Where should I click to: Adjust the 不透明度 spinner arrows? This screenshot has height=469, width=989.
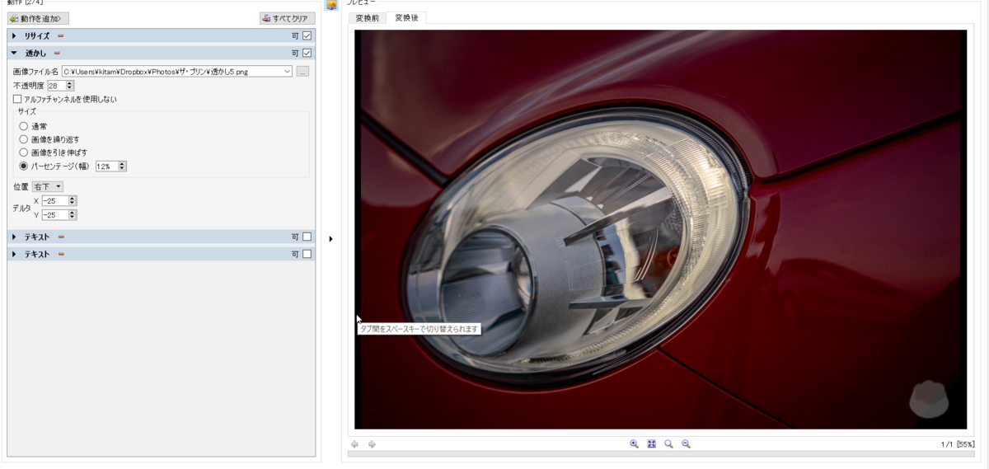pos(69,85)
